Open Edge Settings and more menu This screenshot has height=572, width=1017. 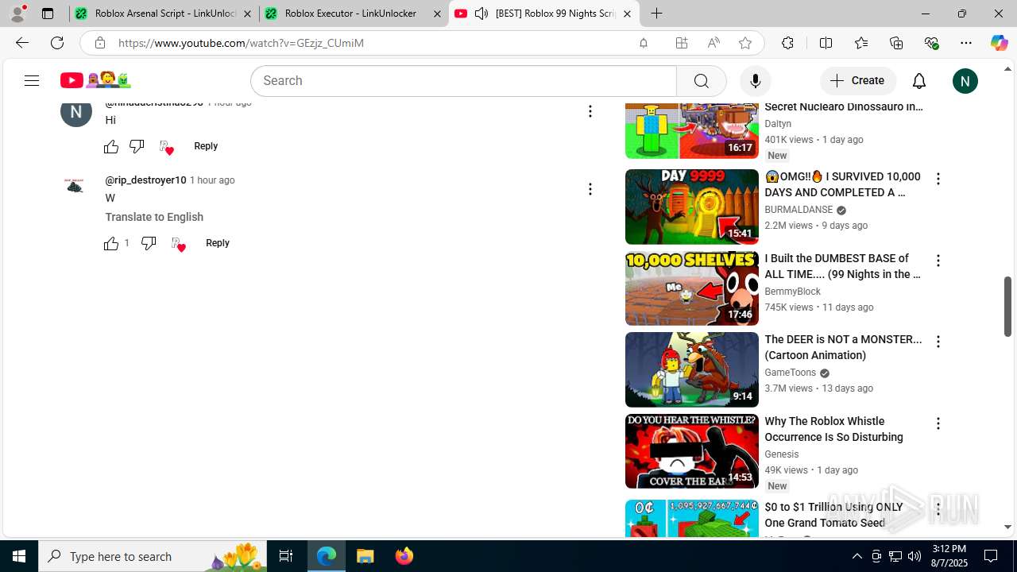(966, 43)
